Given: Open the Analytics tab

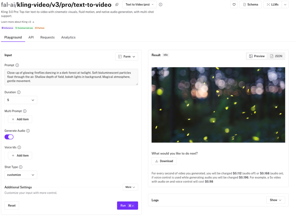Looking at the screenshot, I should 68,37.
